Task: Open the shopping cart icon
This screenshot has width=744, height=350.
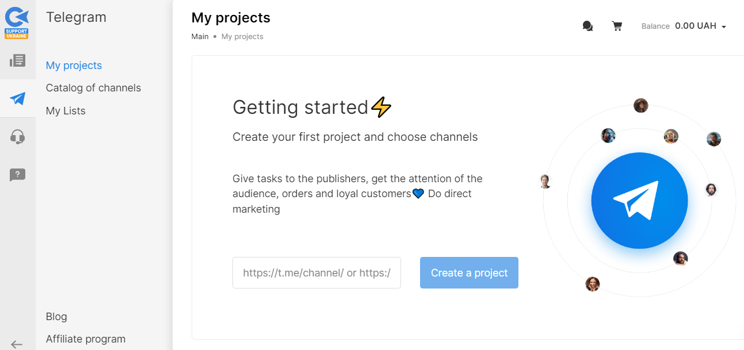Action: pos(617,26)
